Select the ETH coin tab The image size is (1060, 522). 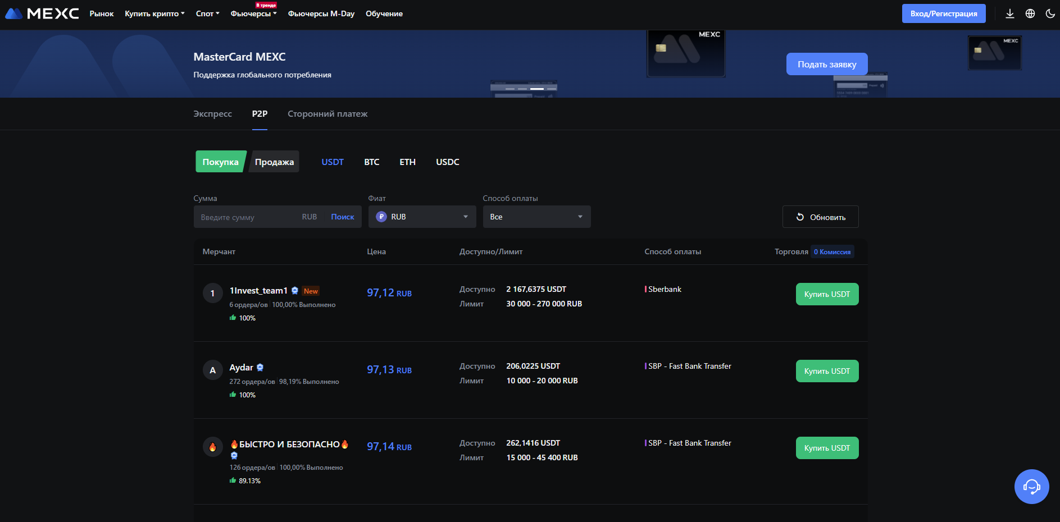[x=407, y=162]
